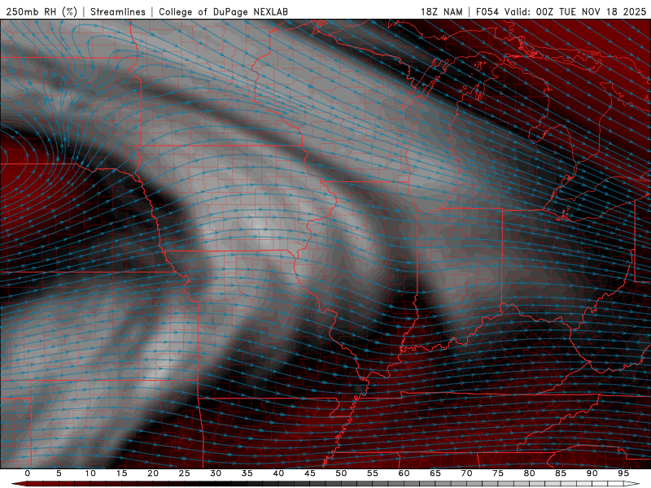Click the 45 tick label on color scale
The image size is (651, 488).
click(310, 473)
